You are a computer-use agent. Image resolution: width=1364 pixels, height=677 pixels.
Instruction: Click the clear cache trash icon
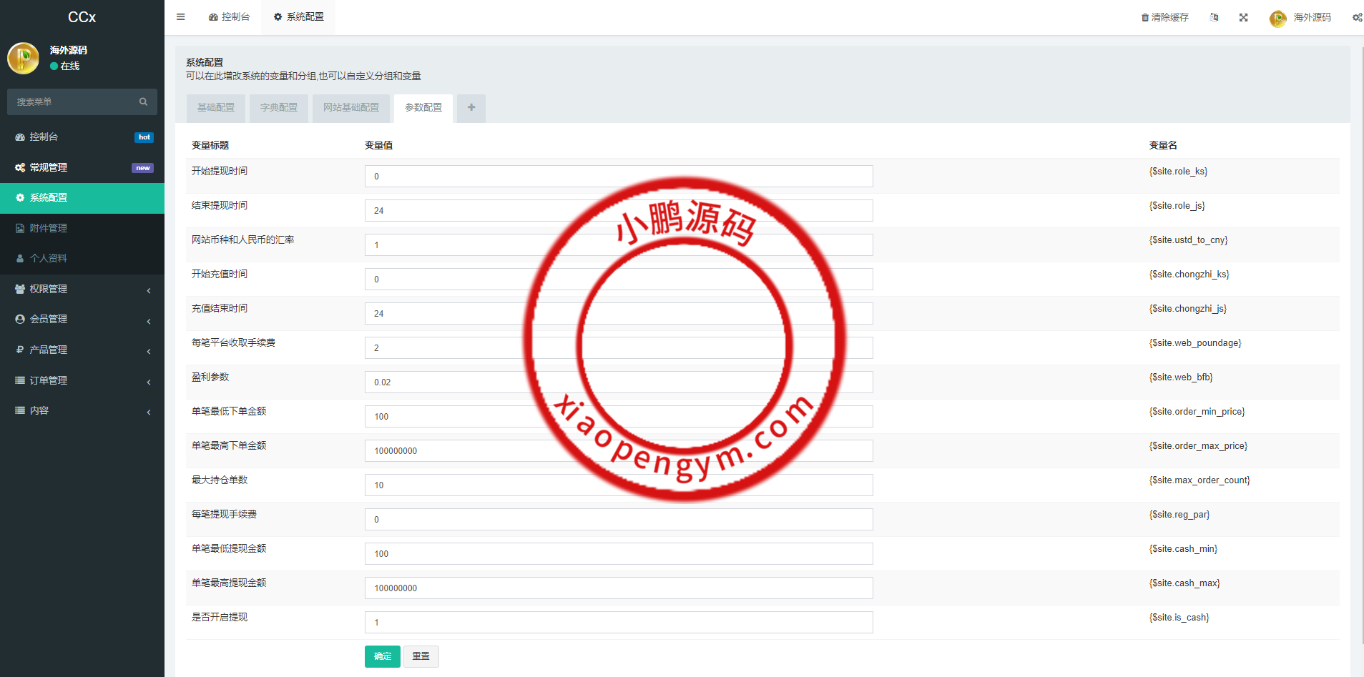[x=1144, y=18]
